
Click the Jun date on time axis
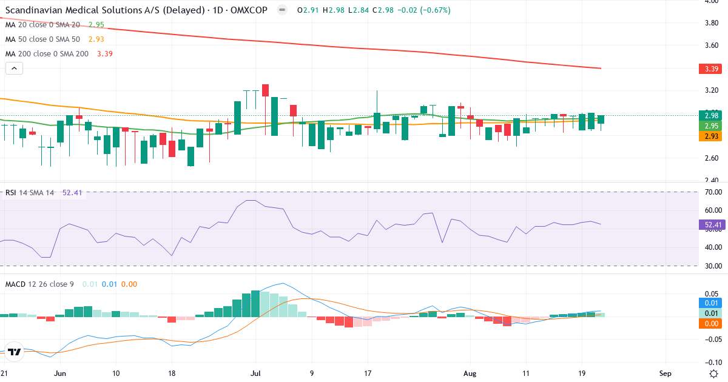[61, 373]
